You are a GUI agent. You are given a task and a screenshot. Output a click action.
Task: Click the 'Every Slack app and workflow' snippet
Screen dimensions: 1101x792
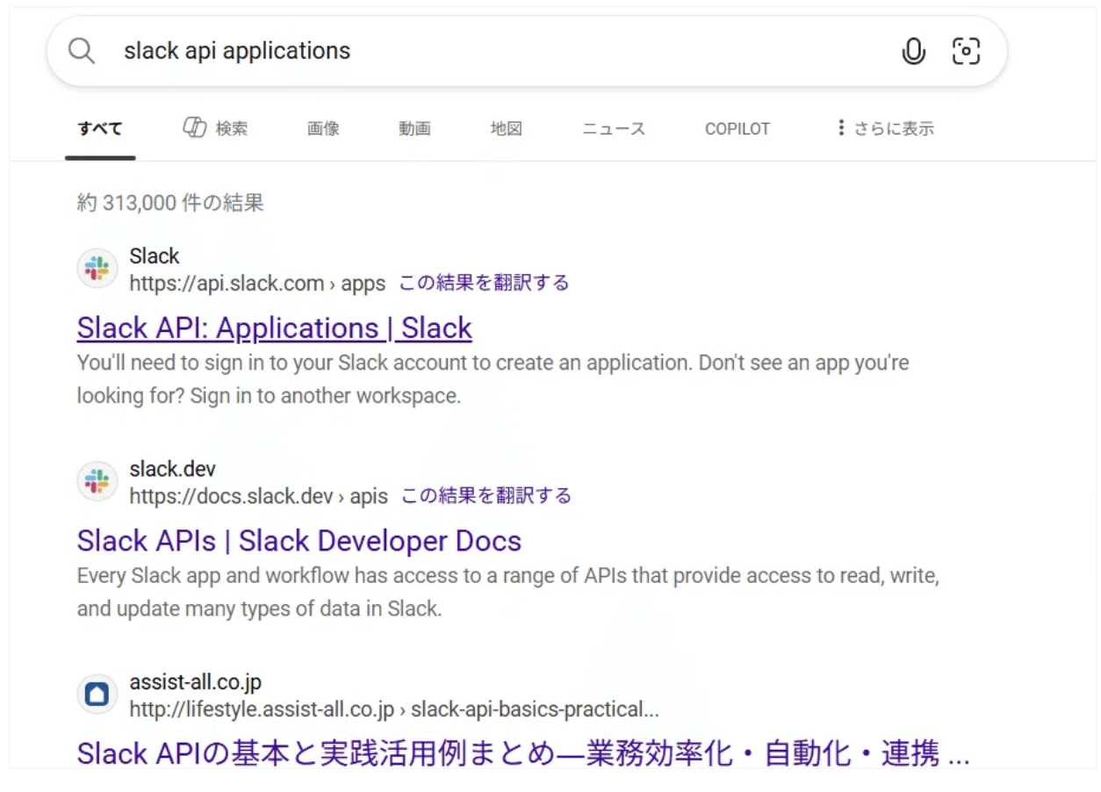point(509,592)
